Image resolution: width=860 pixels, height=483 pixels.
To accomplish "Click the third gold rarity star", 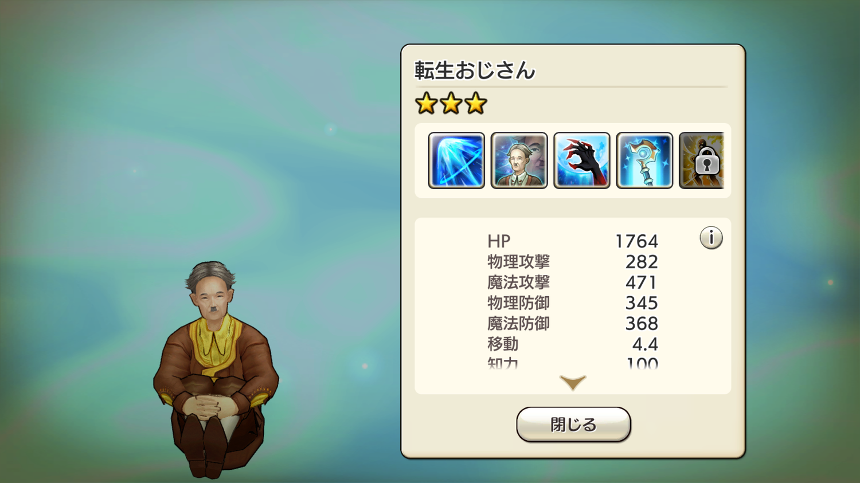I will [x=476, y=104].
